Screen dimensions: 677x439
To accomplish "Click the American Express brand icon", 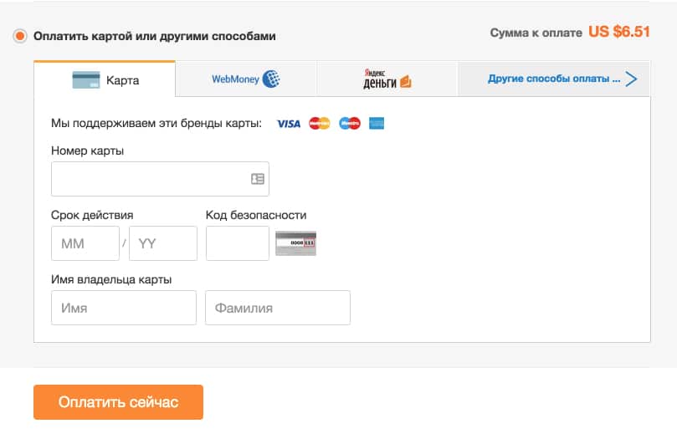I will 377,124.
